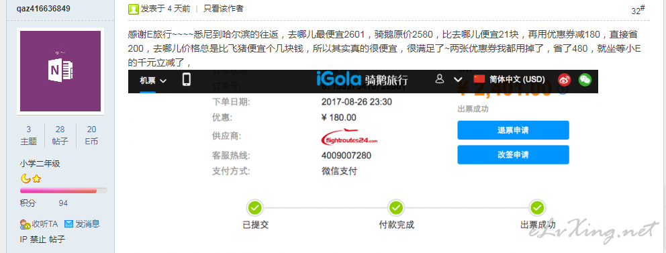Show only this author's posts (只看该作者)
Image resolution: width=666 pixels, height=253 pixels.
point(224,9)
